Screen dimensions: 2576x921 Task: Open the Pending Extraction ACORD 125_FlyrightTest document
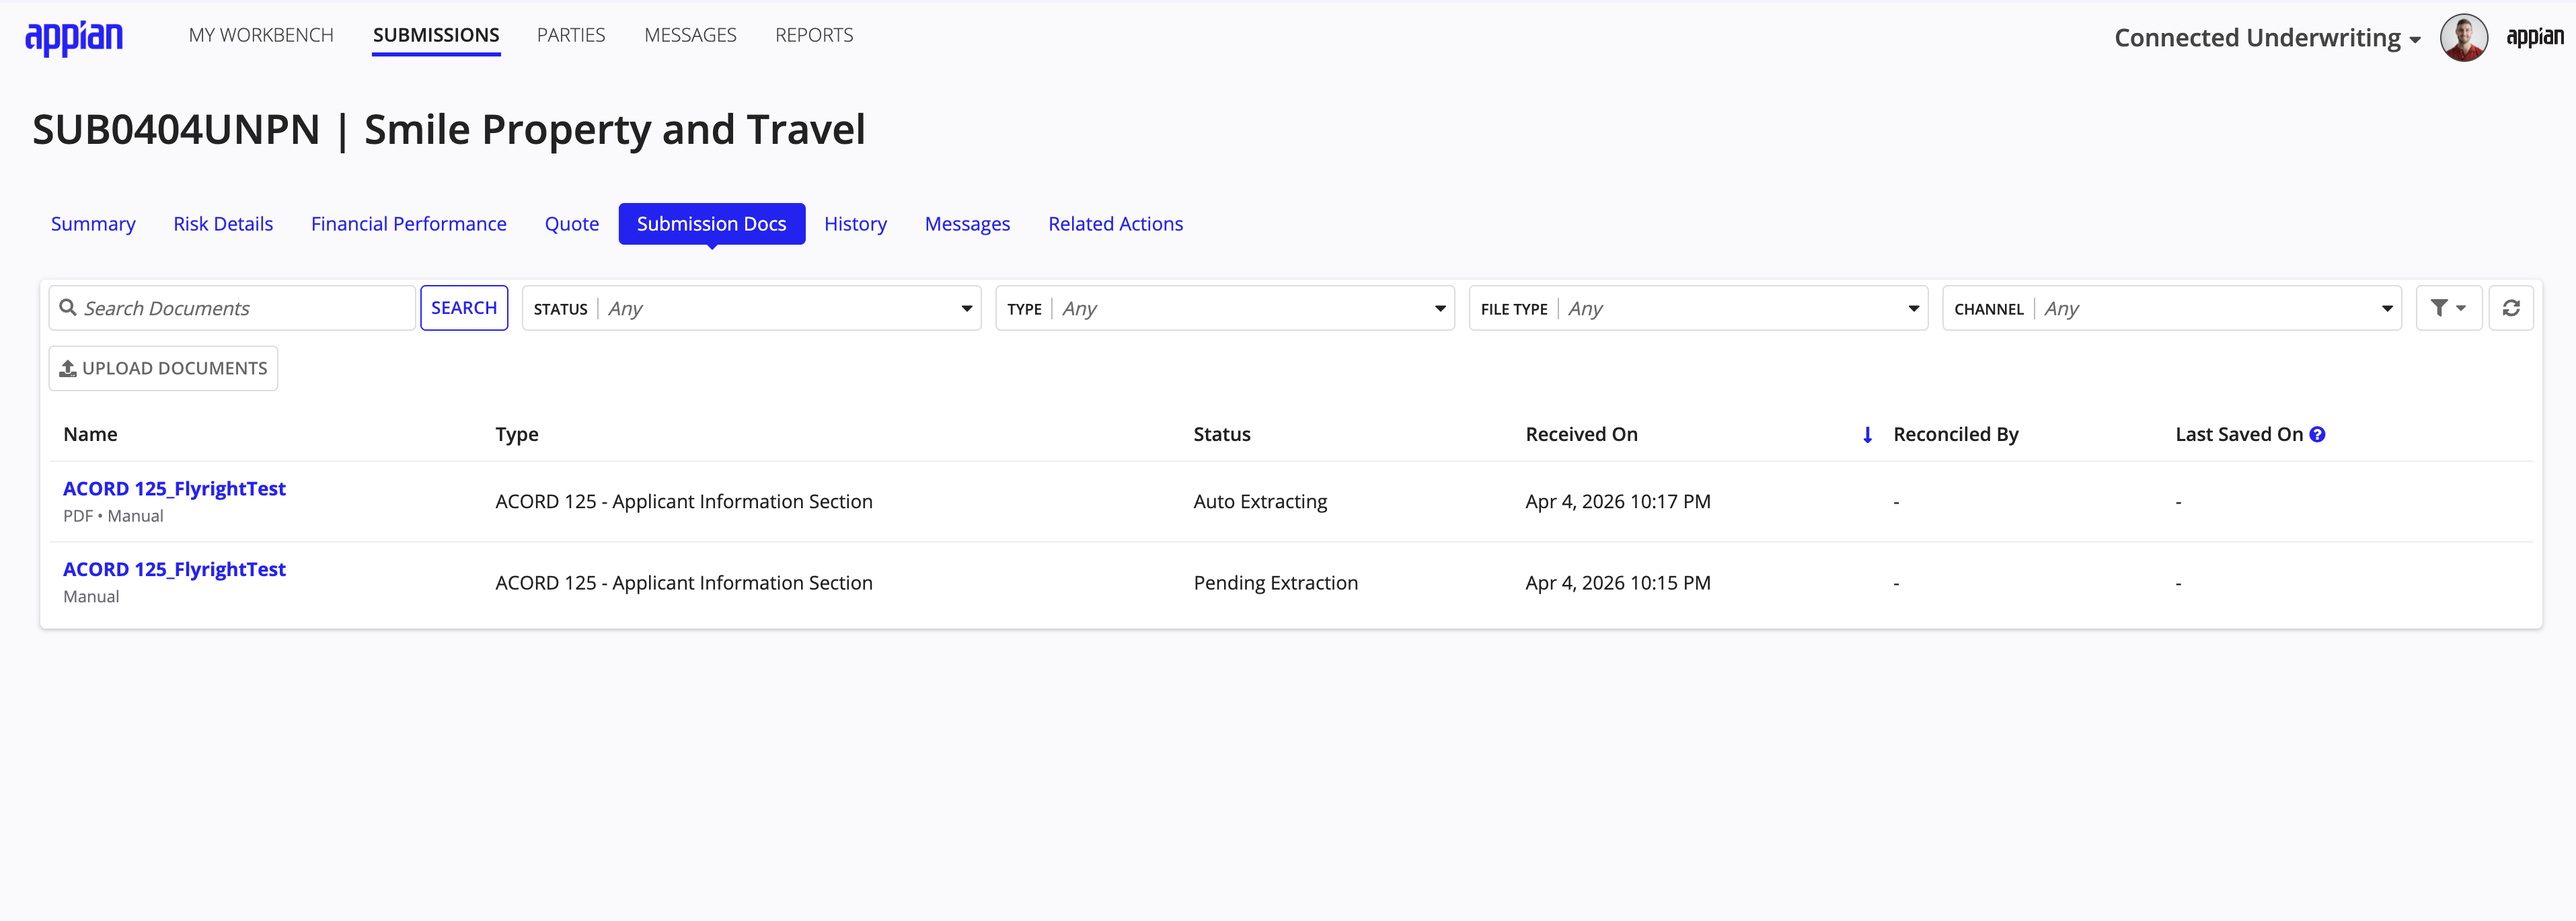click(174, 569)
